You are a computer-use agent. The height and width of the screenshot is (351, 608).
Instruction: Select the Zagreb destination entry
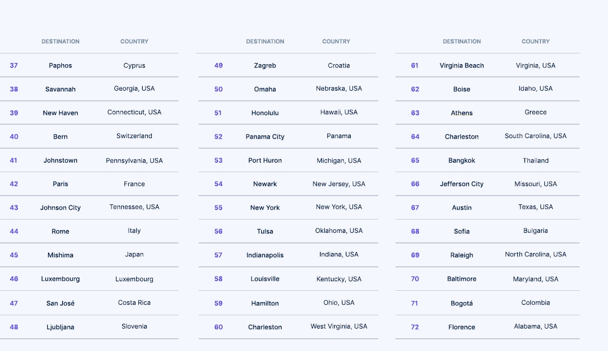point(265,66)
